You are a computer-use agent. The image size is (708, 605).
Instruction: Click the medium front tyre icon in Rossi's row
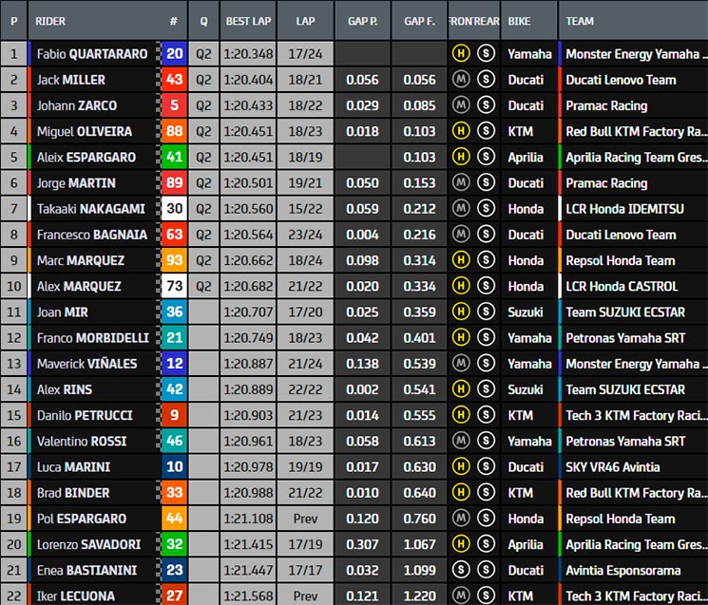point(461,441)
